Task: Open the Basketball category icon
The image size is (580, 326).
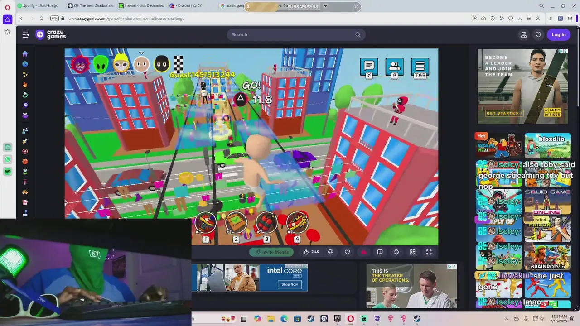Action: pos(25,161)
